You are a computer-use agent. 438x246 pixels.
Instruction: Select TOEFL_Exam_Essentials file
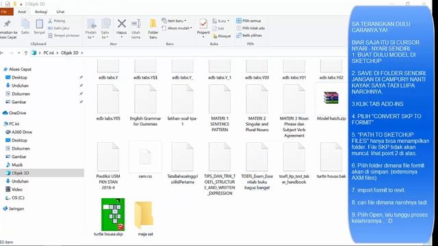tap(257, 166)
